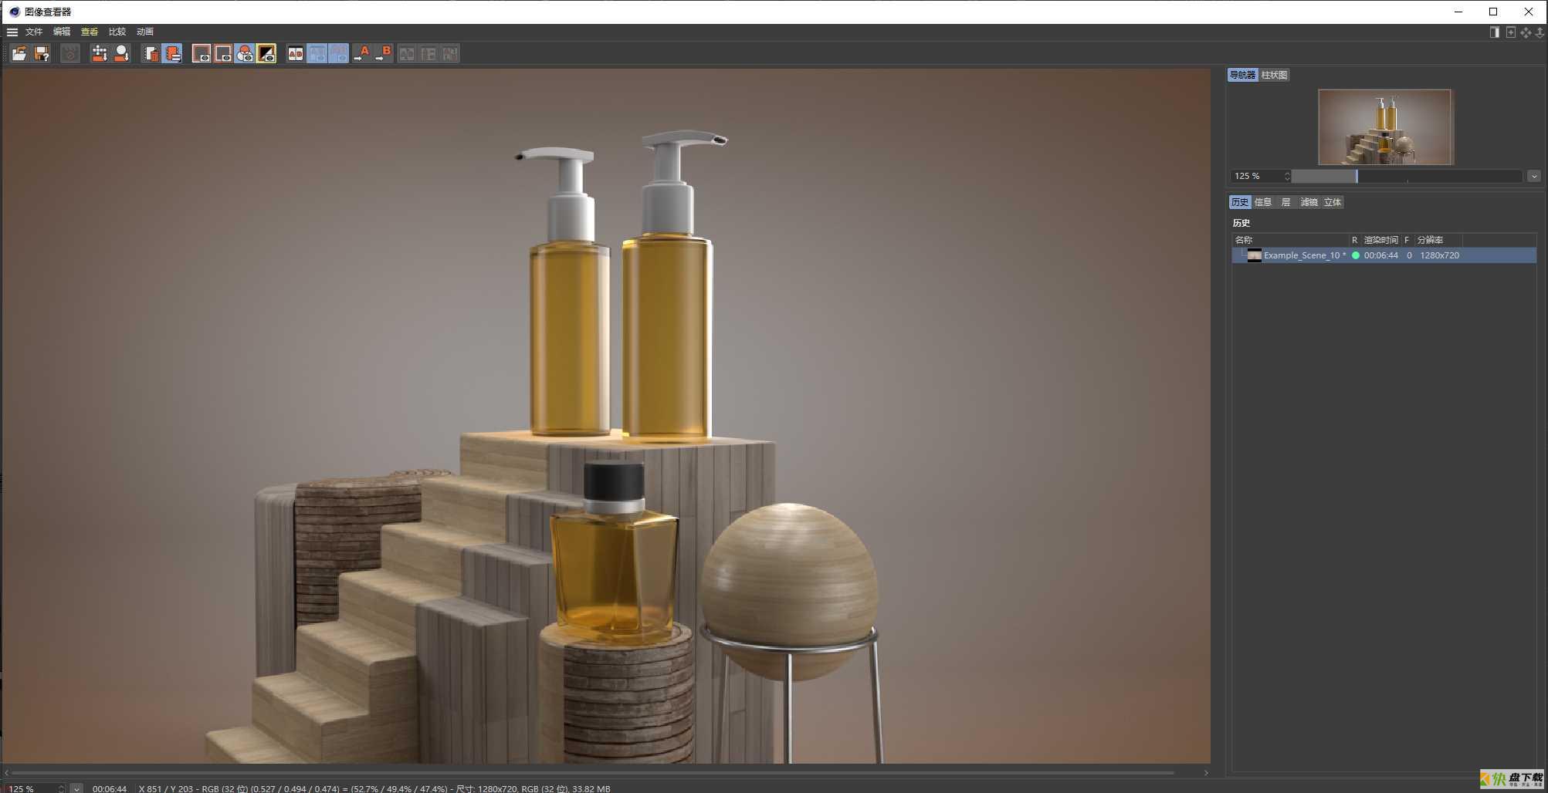Open the 编辑 menu
The height and width of the screenshot is (793, 1548).
(x=62, y=32)
